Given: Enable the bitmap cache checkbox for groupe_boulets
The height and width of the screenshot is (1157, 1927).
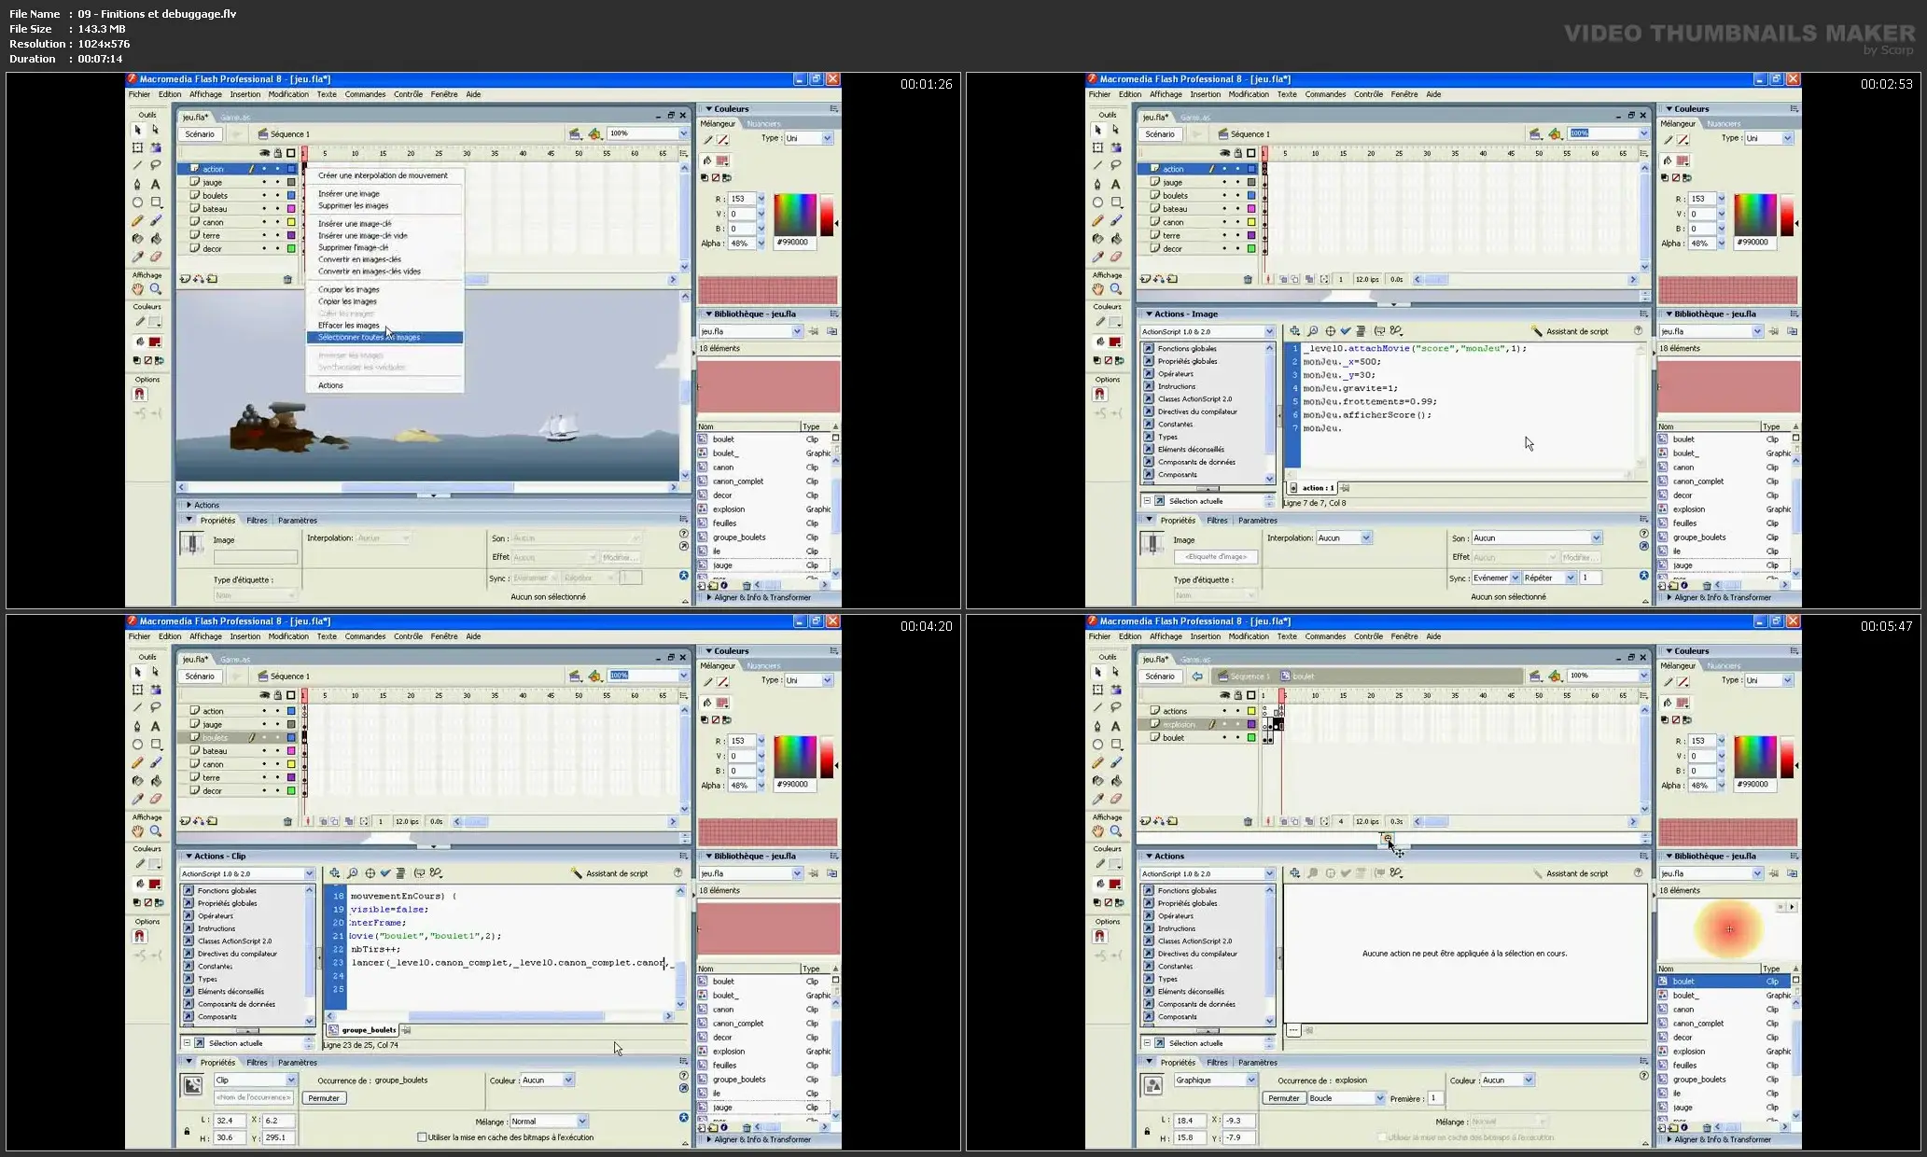Looking at the screenshot, I should 423,1137.
